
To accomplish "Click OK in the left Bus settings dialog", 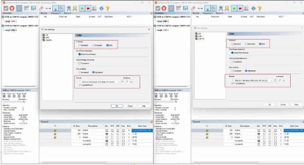I will click(x=117, y=106).
